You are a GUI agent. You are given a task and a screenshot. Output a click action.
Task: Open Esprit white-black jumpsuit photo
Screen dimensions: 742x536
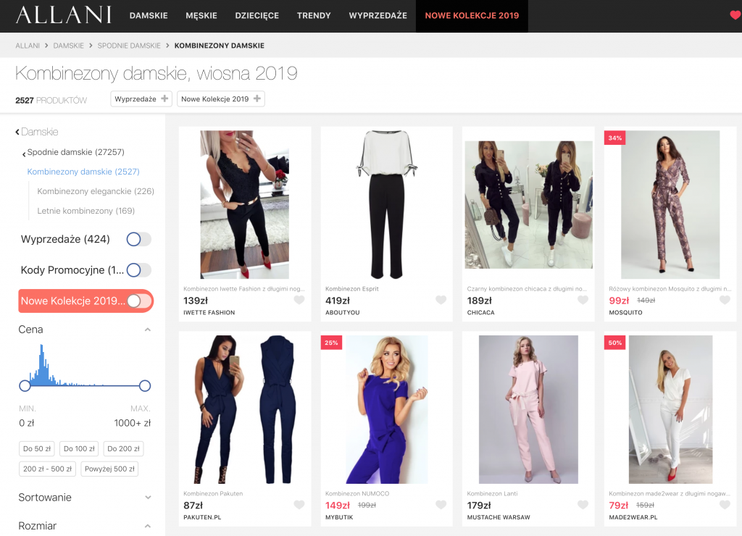click(x=387, y=204)
